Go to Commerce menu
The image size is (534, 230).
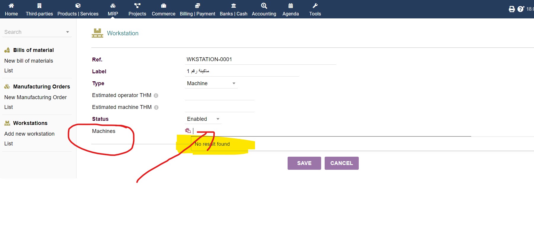(x=163, y=14)
